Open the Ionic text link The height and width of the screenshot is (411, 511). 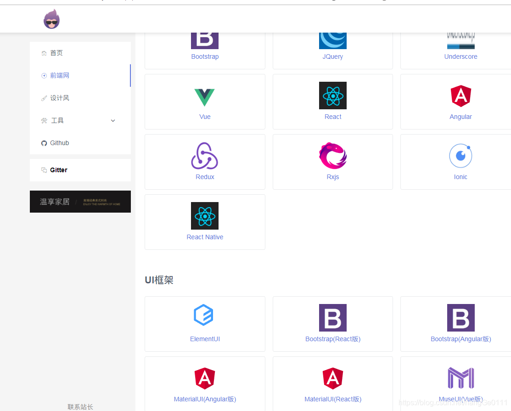point(460,177)
